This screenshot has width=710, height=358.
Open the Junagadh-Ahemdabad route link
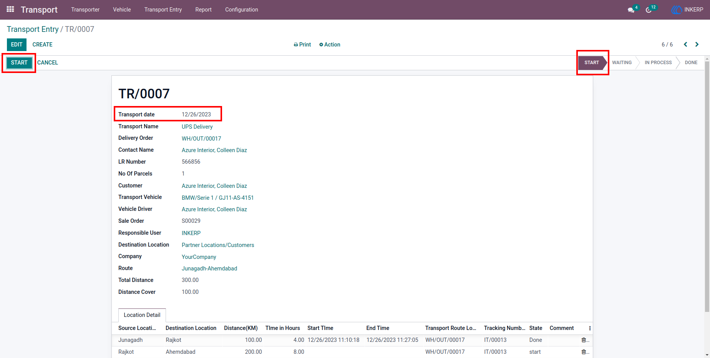[209, 268]
